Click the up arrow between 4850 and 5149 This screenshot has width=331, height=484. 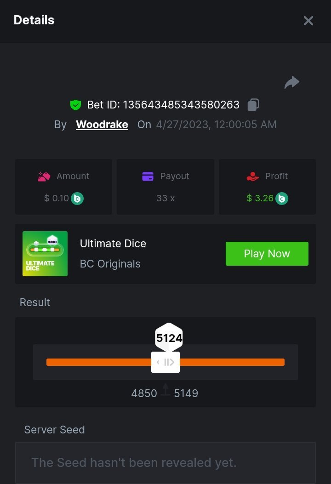[165, 391]
